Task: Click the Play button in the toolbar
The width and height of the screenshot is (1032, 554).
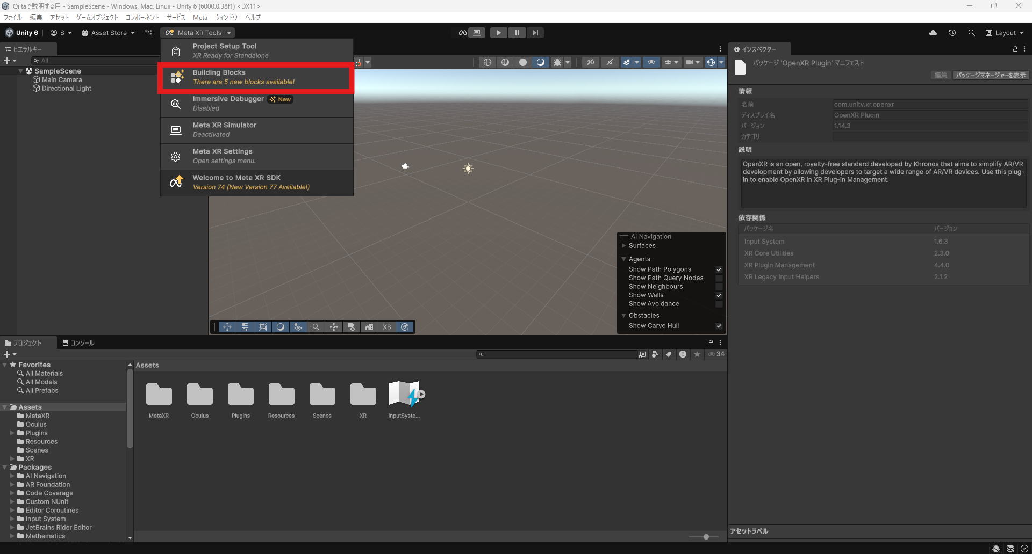Action: (x=498, y=33)
